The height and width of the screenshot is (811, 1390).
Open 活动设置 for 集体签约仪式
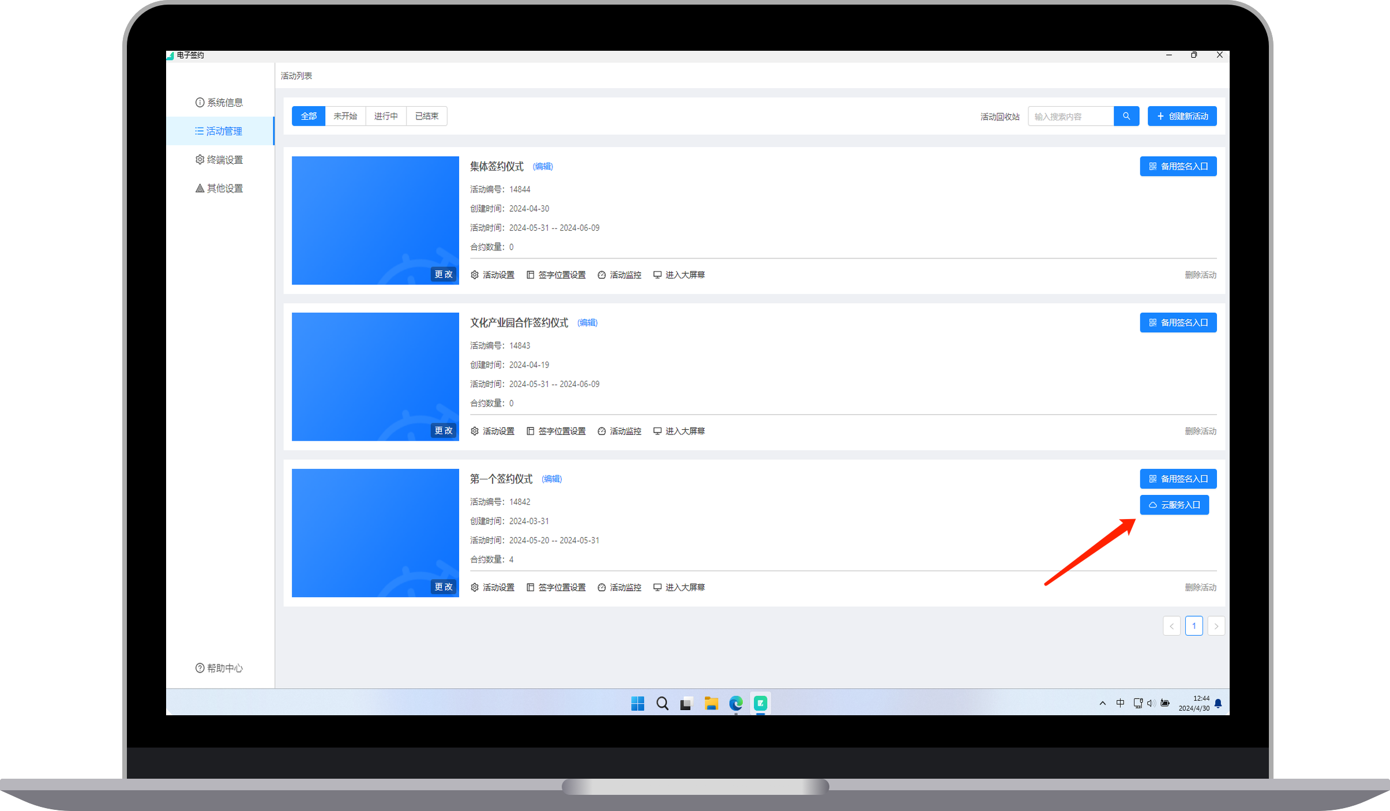coord(493,275)
